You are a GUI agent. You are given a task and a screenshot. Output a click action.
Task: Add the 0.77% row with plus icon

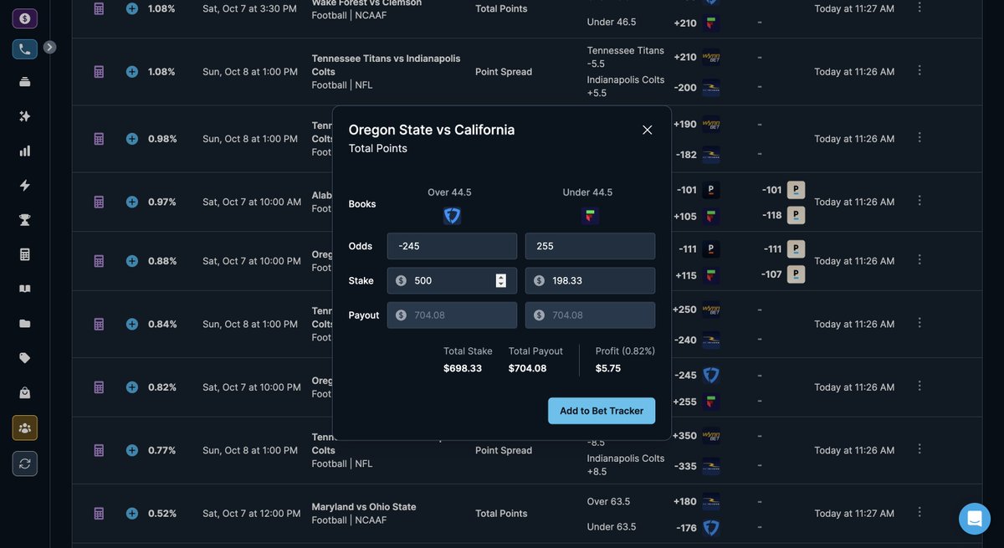click(132, 450)
